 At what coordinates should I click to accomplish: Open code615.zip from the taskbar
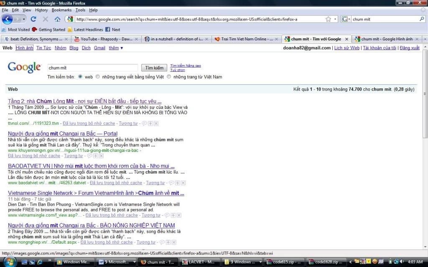click(284, 262)
